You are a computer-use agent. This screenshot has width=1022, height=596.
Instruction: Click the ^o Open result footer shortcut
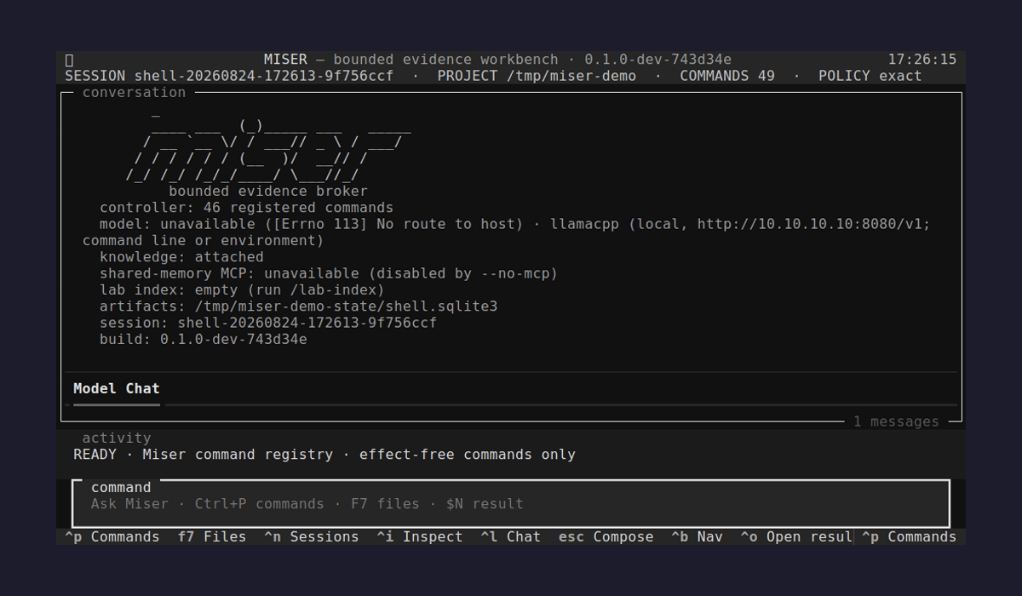point(796,537)
